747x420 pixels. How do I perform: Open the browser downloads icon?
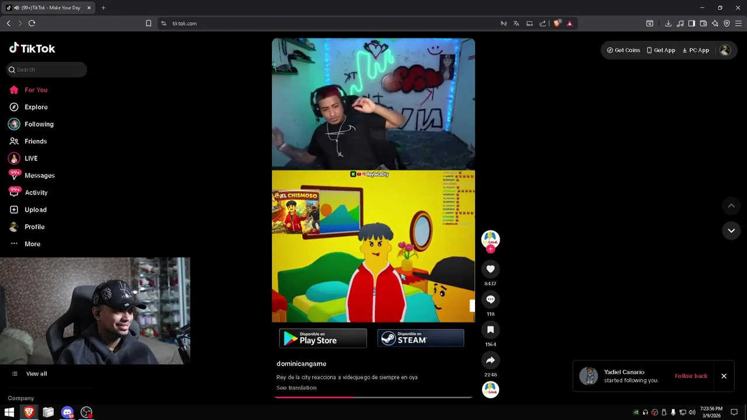tap(668, 23)
